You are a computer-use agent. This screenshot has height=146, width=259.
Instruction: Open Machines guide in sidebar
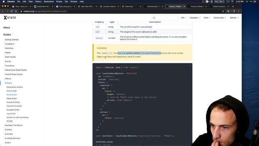click(9, 48)
